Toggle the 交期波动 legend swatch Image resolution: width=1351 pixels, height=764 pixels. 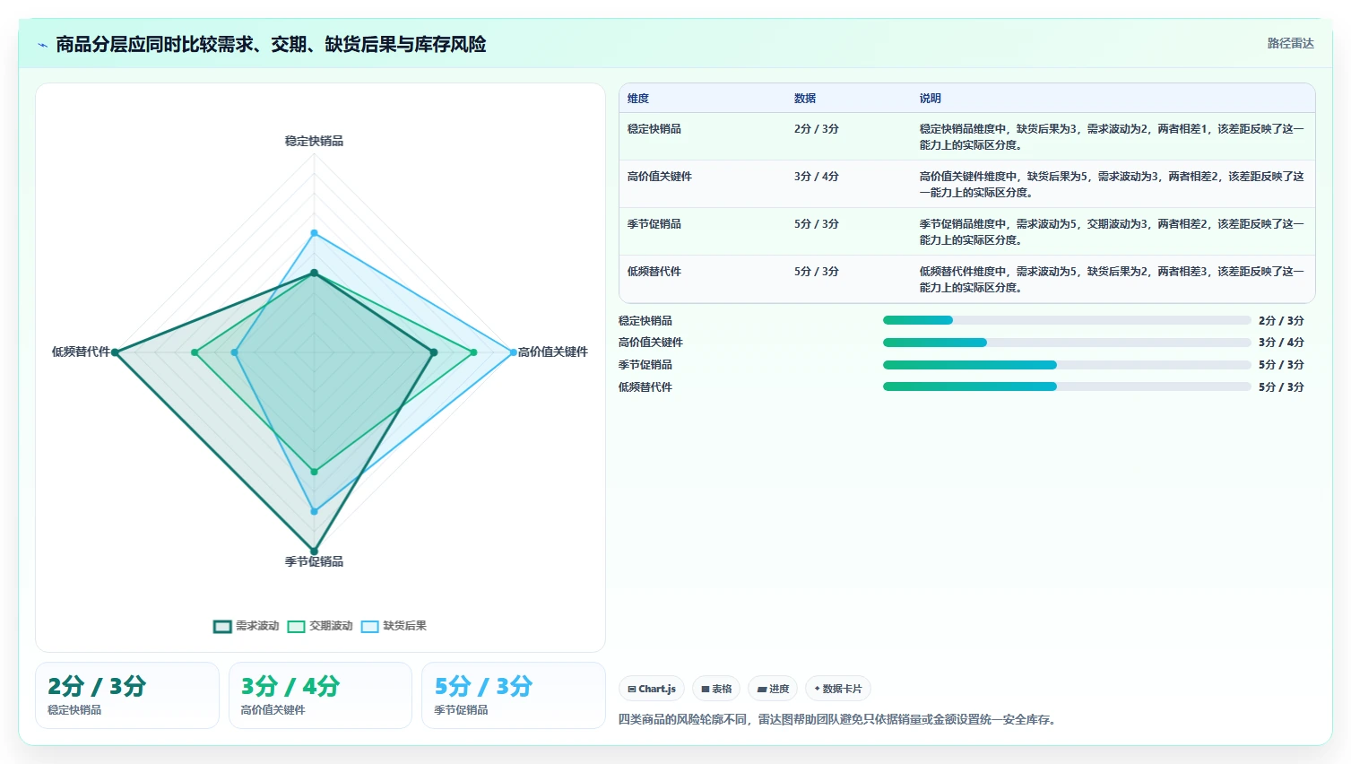pos(296,627)
